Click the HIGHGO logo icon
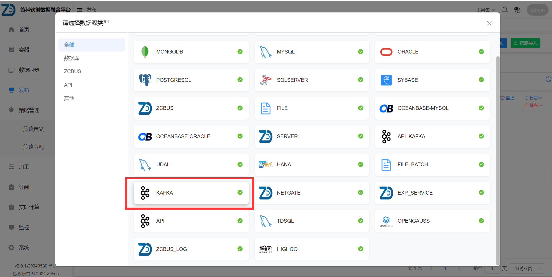Viewport: 552px width, 277px height. 266,249
